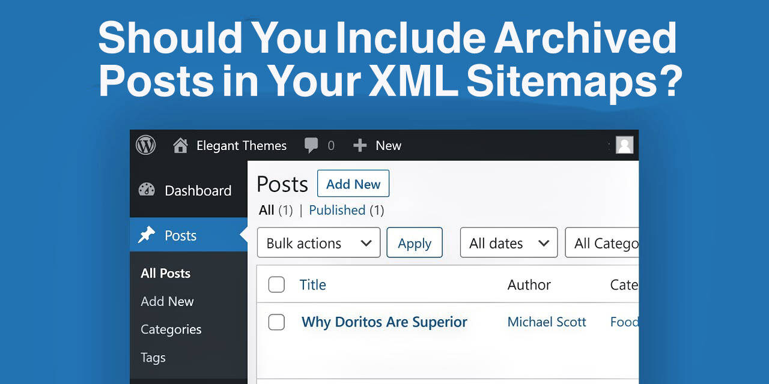The height and width of the screenshot is (384, 769).
Task: Open Tags from the Posts menu
Action: [153, 358]
